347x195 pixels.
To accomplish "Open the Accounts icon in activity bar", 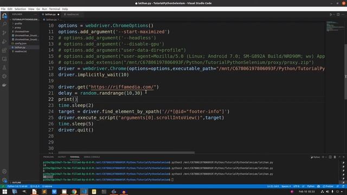I will coord(4,171).
